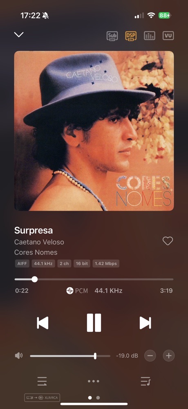Image resolution: width=188 pixels, height=409 pixels.
Task: Skip to the next track
Action: point(145,323)
